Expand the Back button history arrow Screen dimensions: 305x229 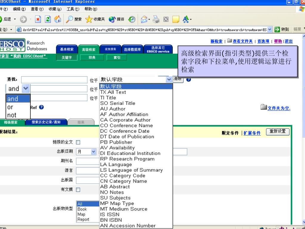pyautogui.click(x=15, y=19)
